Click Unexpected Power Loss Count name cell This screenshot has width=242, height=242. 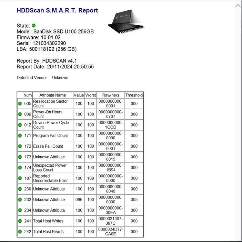(53, 168)
